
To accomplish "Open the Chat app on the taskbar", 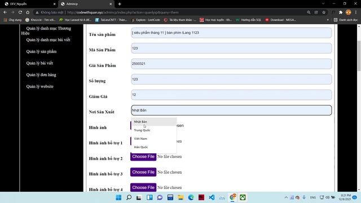I will tap(160, 197).
